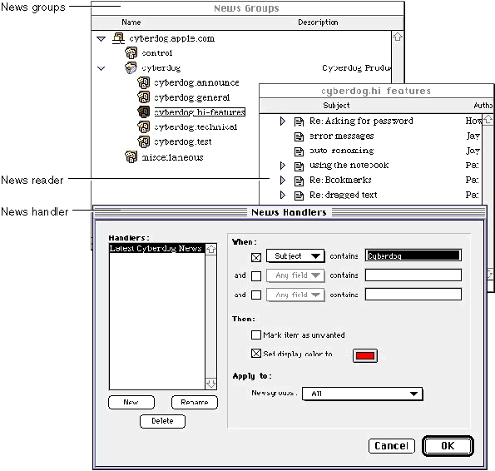
Task: Enable the third 'and' condition checkbox
Action: click(256, 295)
